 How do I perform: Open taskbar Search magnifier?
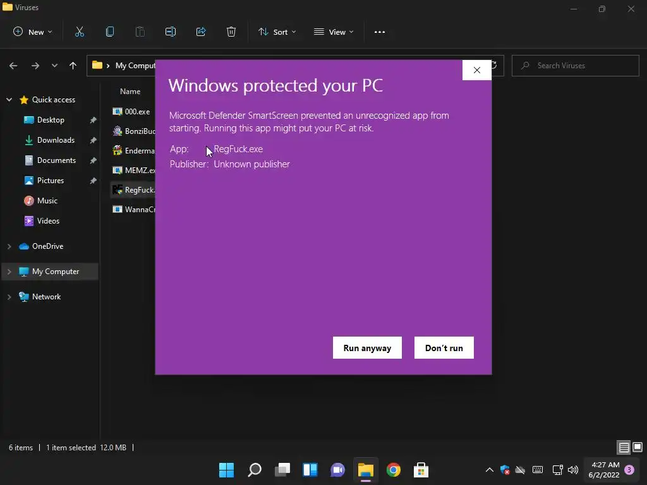(255, 470)
